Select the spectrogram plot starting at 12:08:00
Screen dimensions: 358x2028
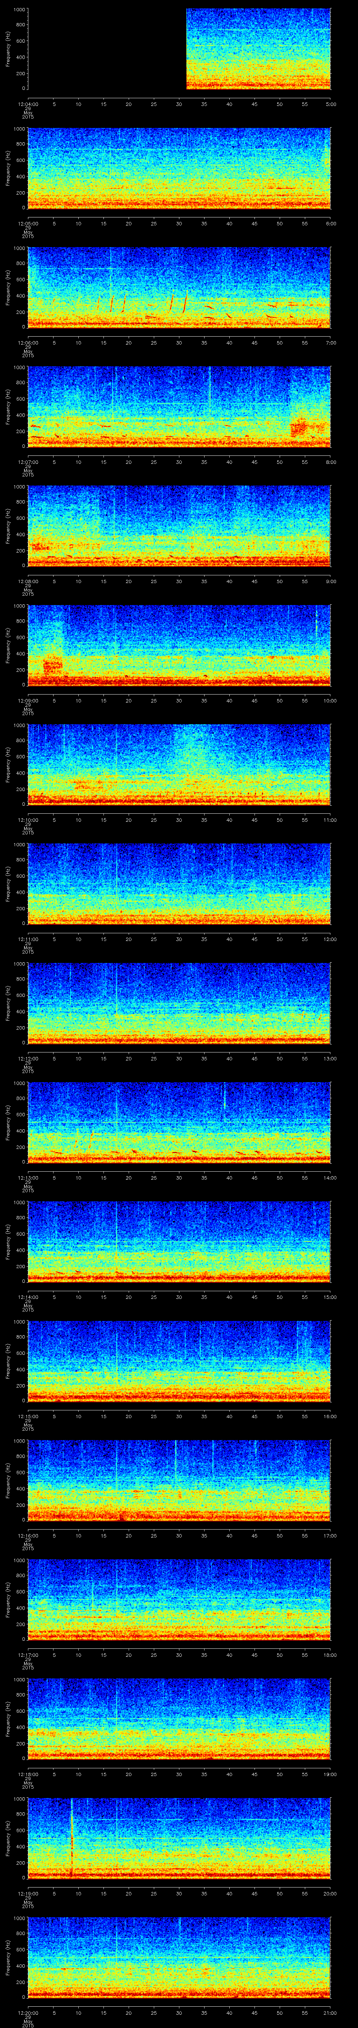click(x=179, y=526)
